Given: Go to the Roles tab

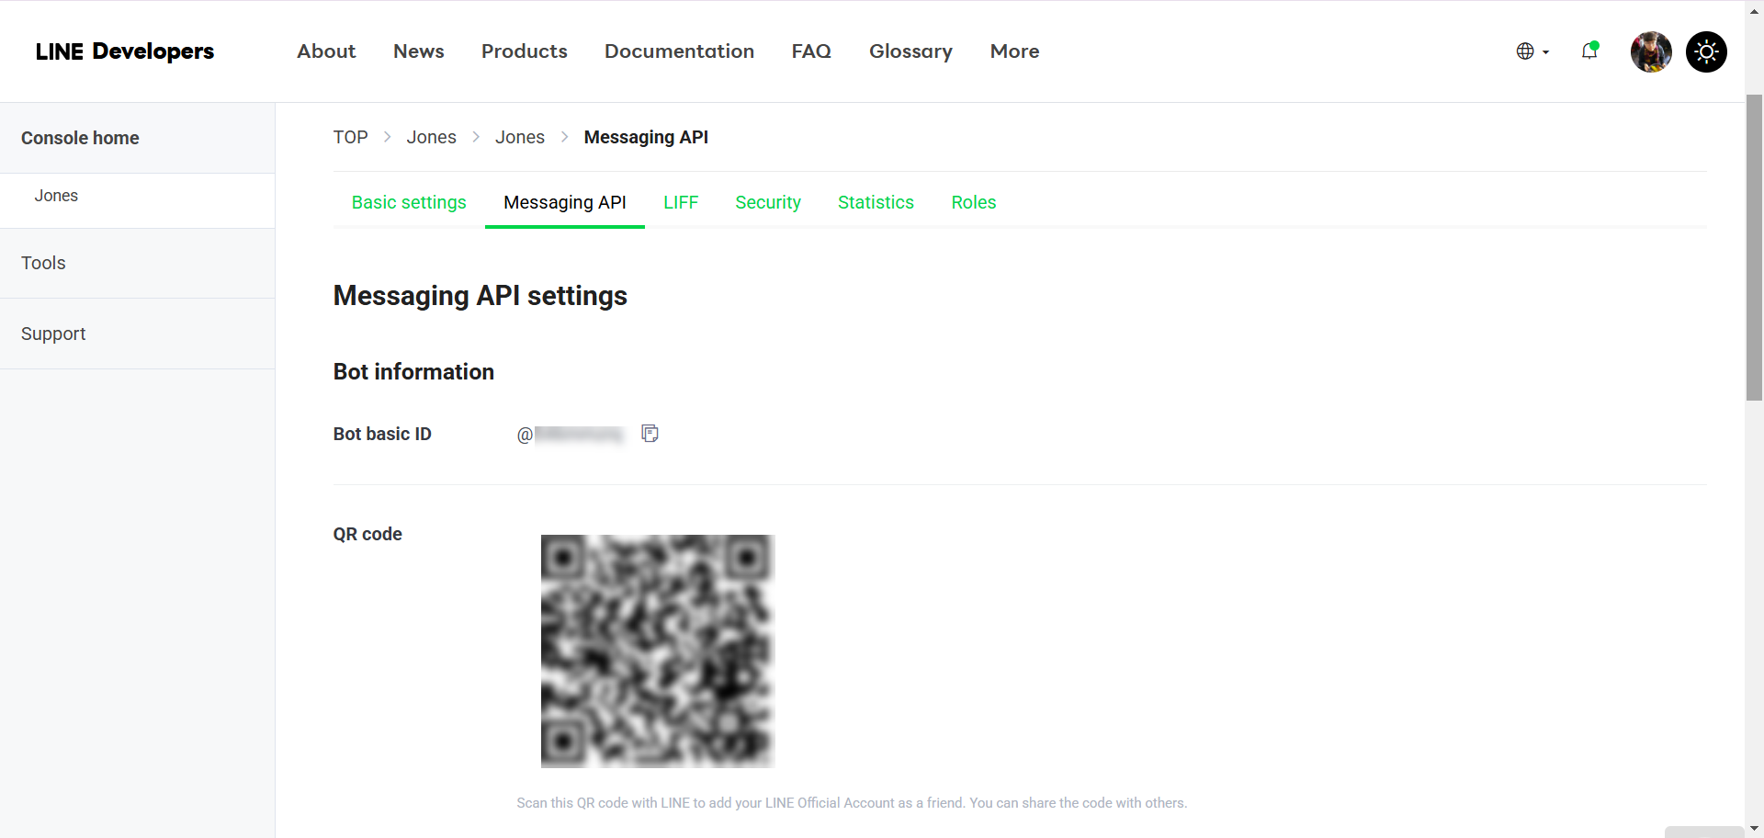Looking at the screenshot, I should click(973, 202).
